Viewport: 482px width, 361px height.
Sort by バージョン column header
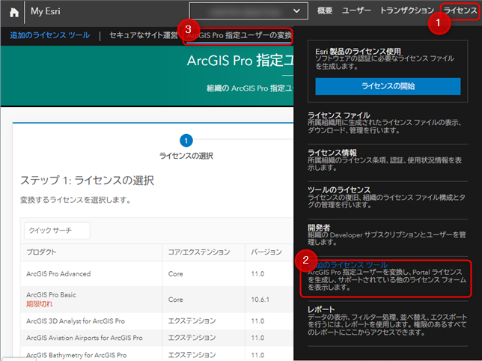coord(266,252)
